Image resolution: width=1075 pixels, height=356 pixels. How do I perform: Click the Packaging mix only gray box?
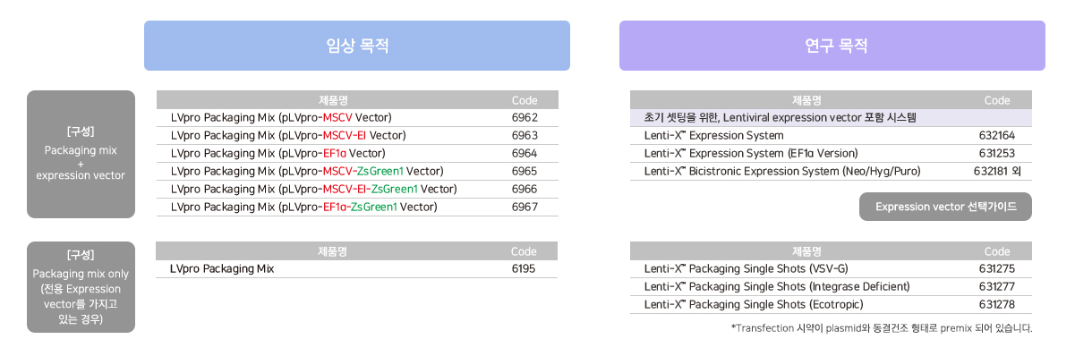81,287
